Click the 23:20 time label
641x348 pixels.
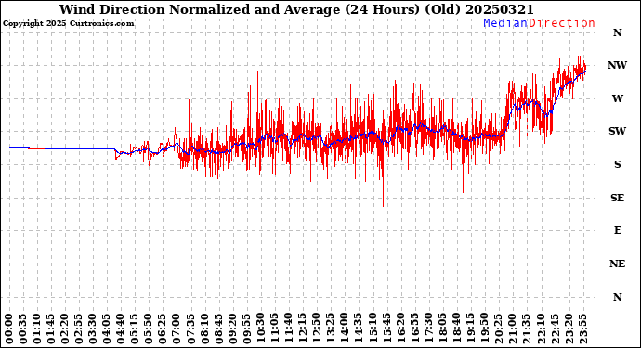click(x=569, y=329)
